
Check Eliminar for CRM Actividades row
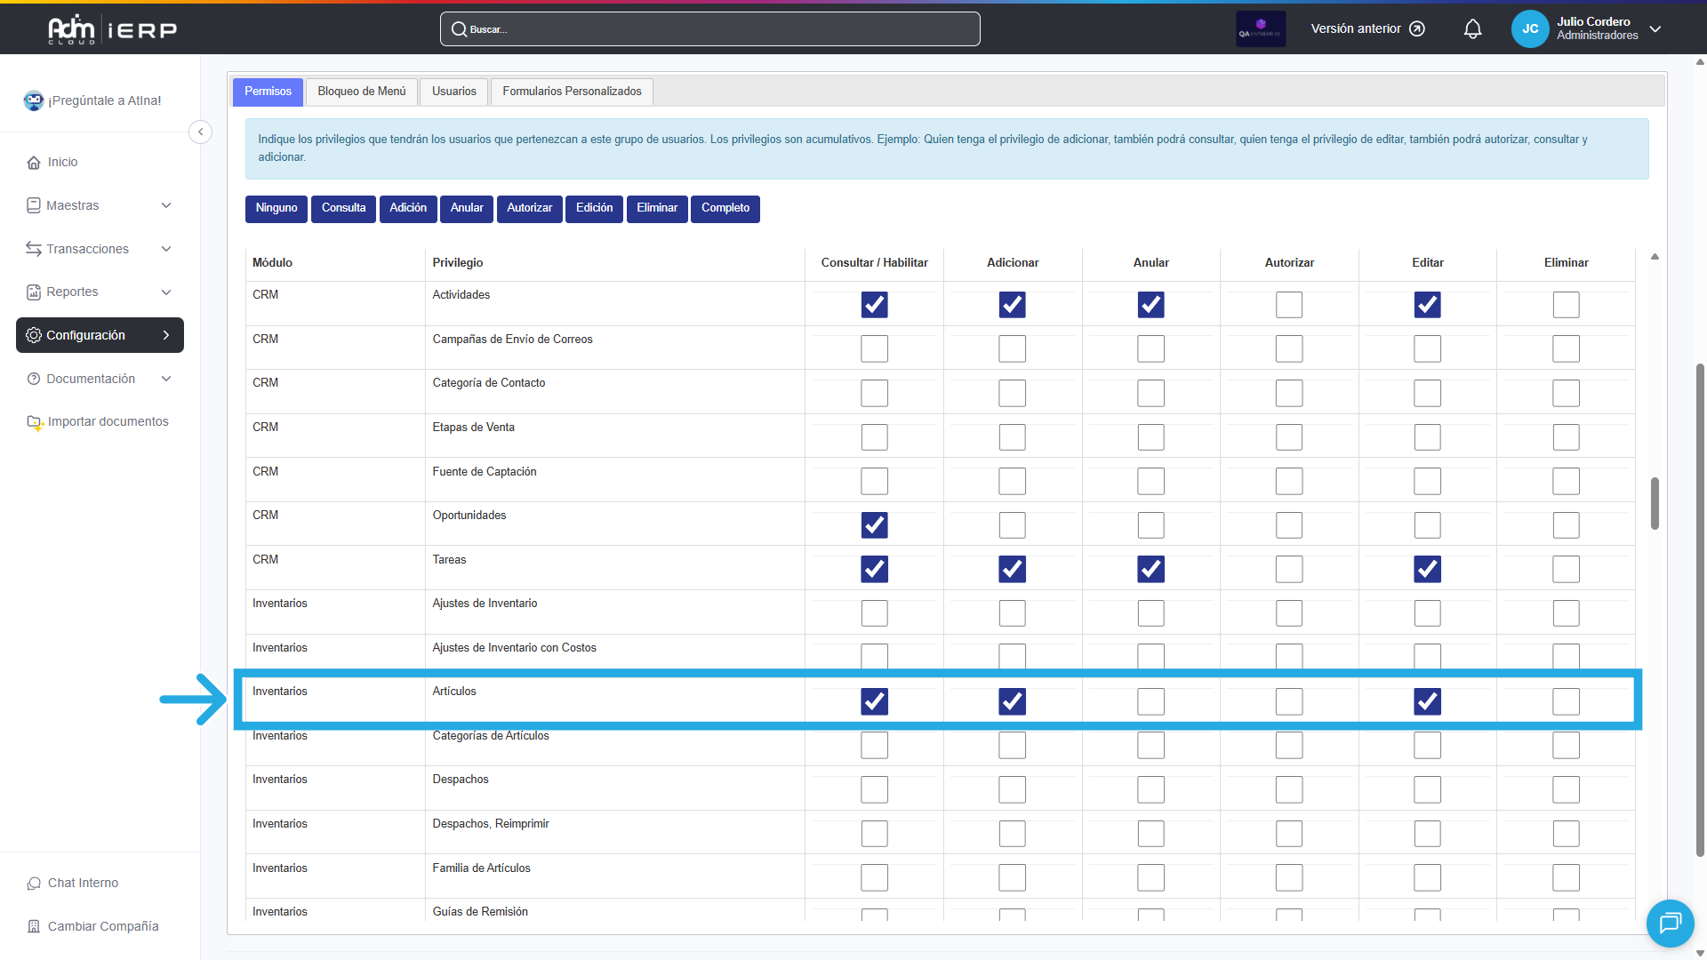point(1566,305)
